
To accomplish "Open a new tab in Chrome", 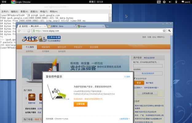I will [x=107, y=26].
